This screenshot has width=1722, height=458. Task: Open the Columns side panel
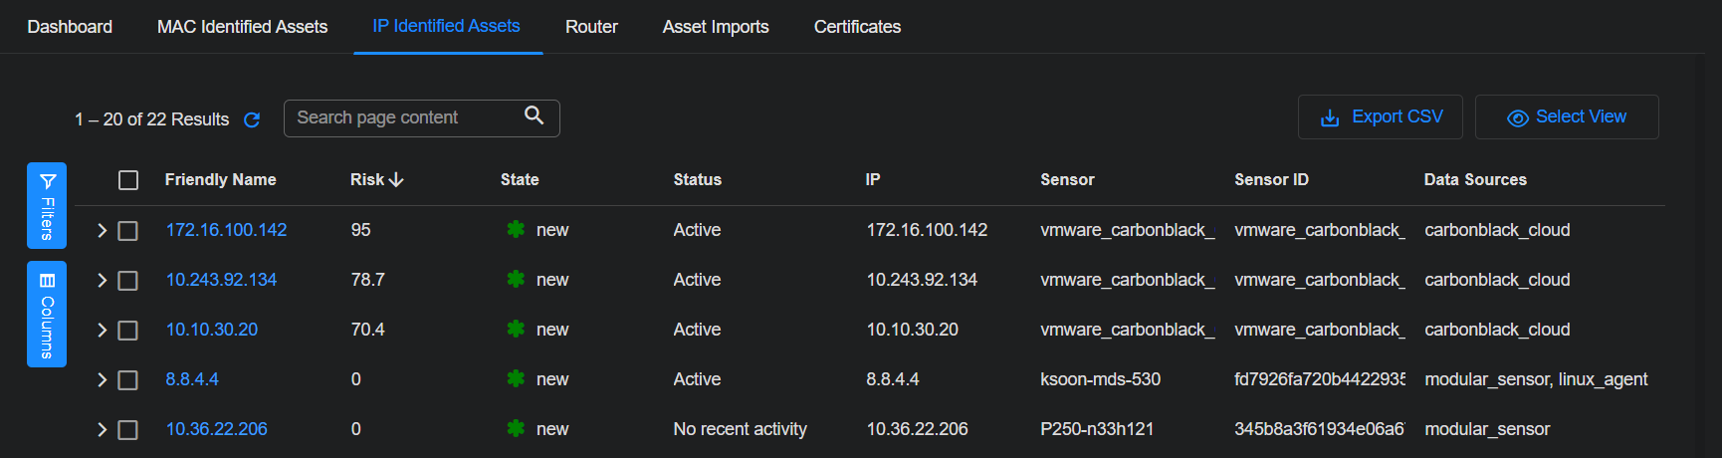coord(47,314)
